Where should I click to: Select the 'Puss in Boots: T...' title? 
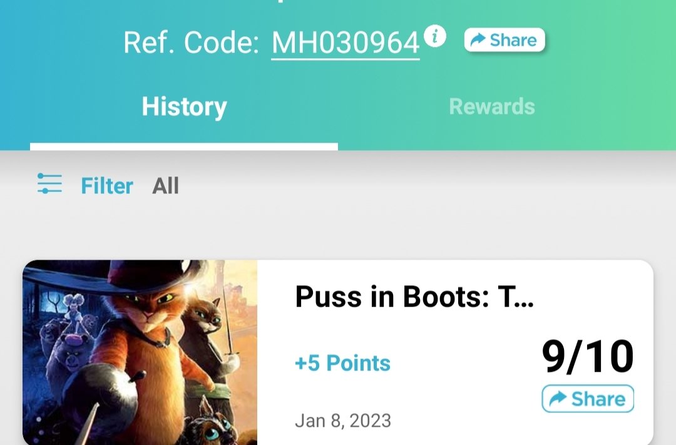tap(414, 297)
